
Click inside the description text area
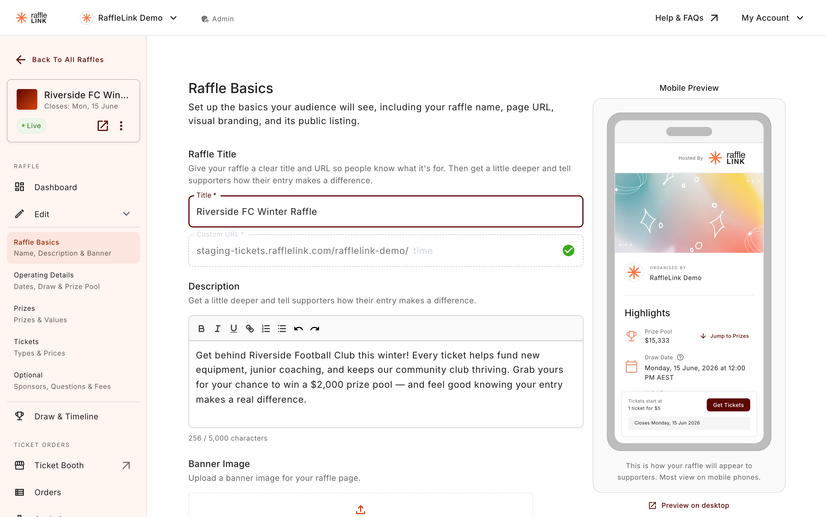tap(385, 384)
